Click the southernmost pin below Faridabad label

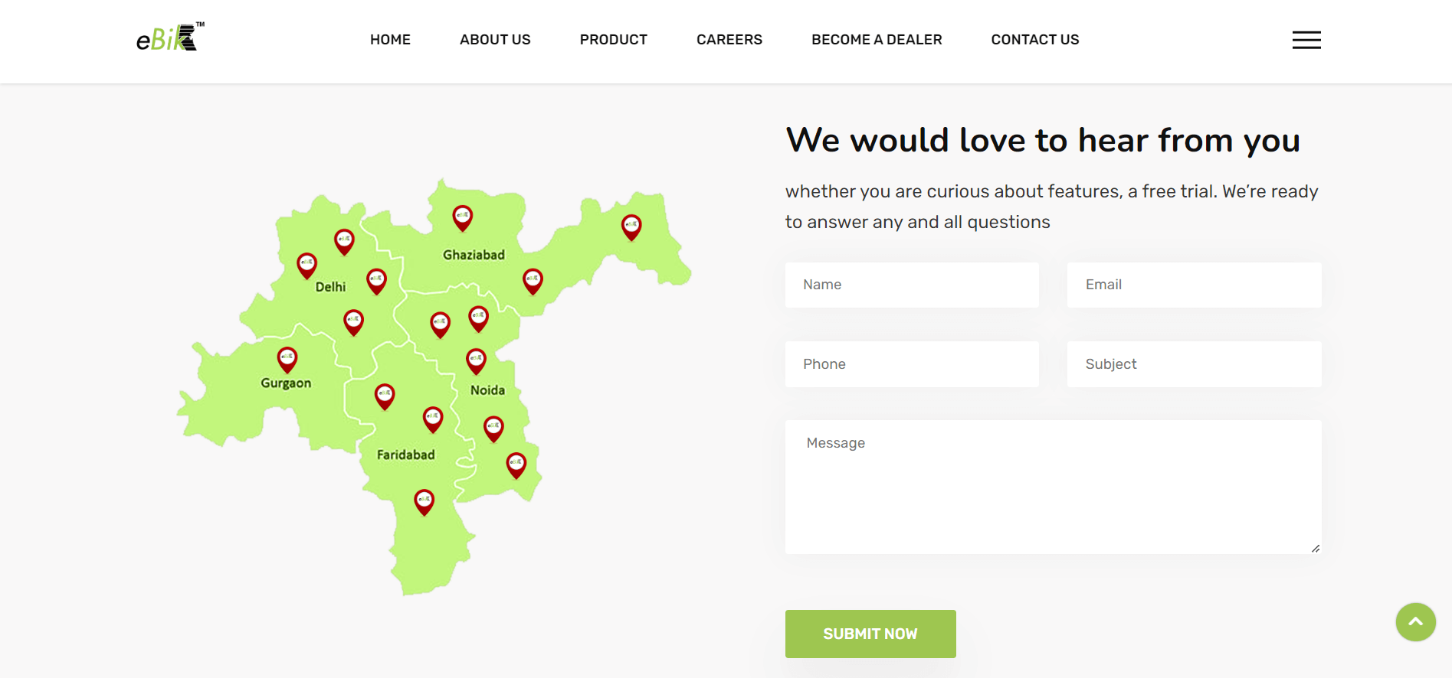[x=424, y=502]
